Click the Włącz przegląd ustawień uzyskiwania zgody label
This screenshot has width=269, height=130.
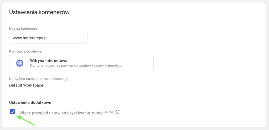(61, 113)
